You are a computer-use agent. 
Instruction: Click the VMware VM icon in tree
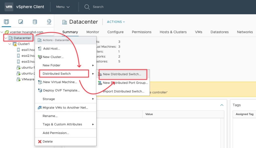(x=18, y=79)
